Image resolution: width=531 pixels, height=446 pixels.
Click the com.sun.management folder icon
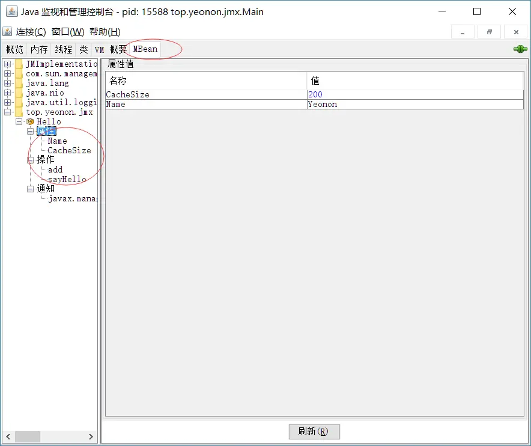point(19,73)
